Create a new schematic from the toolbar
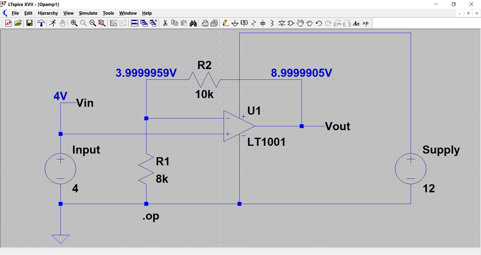 pos(8,23)
